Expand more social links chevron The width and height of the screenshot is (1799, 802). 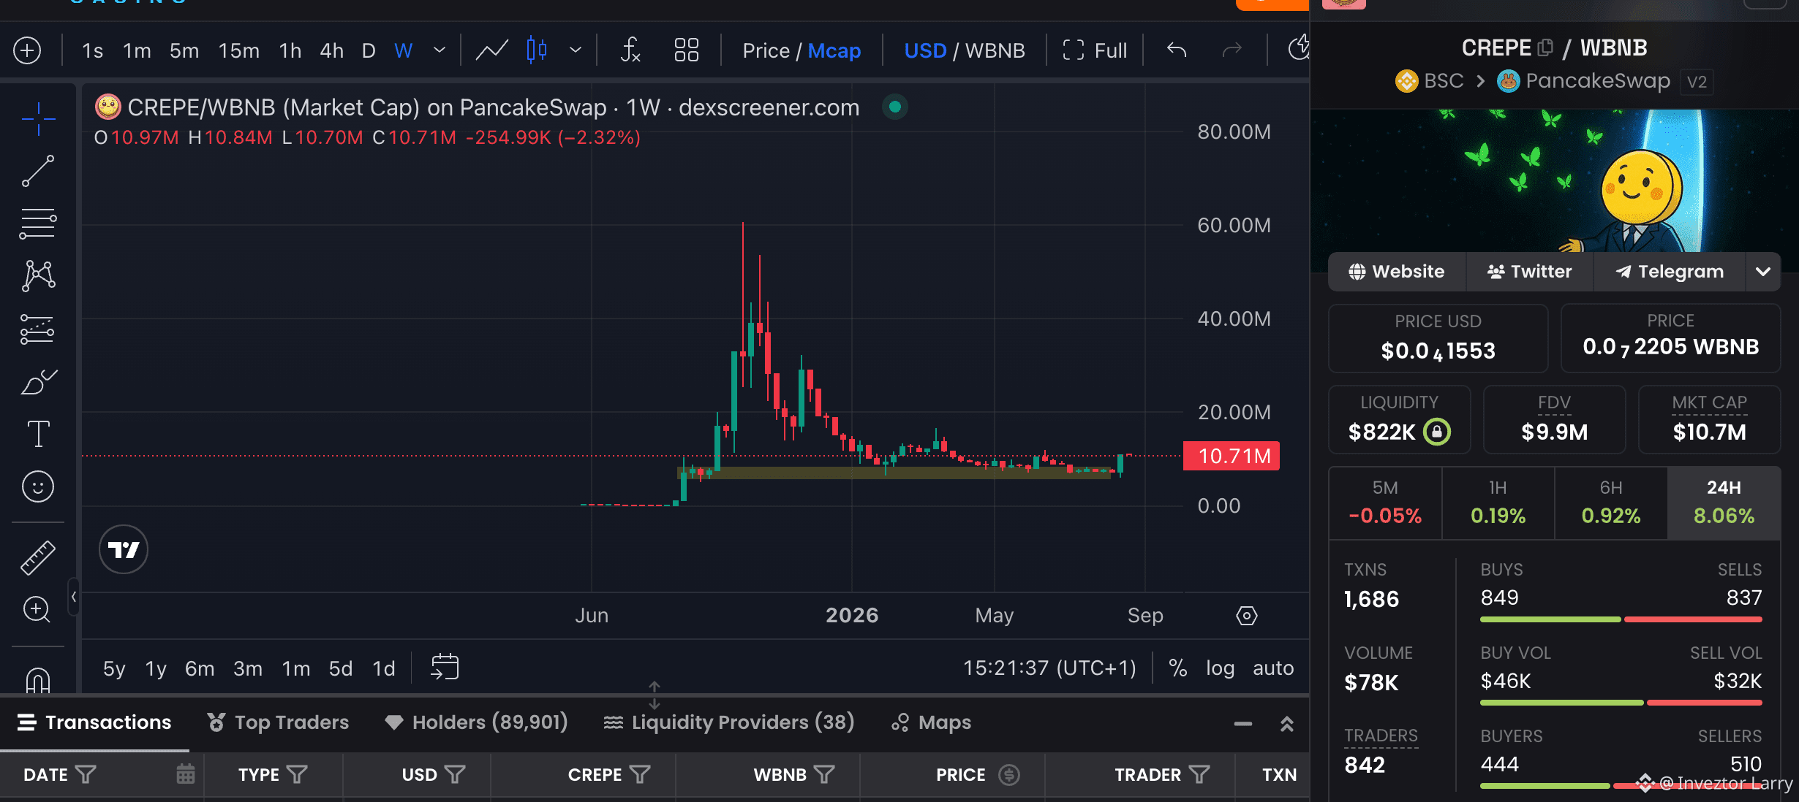tap(1763, 272)
